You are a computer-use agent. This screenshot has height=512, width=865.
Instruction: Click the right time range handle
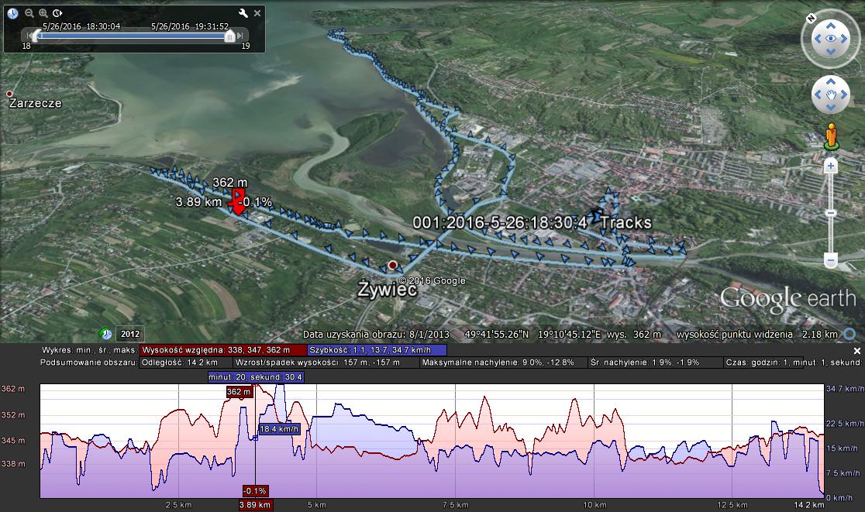(x=230, y=36)
